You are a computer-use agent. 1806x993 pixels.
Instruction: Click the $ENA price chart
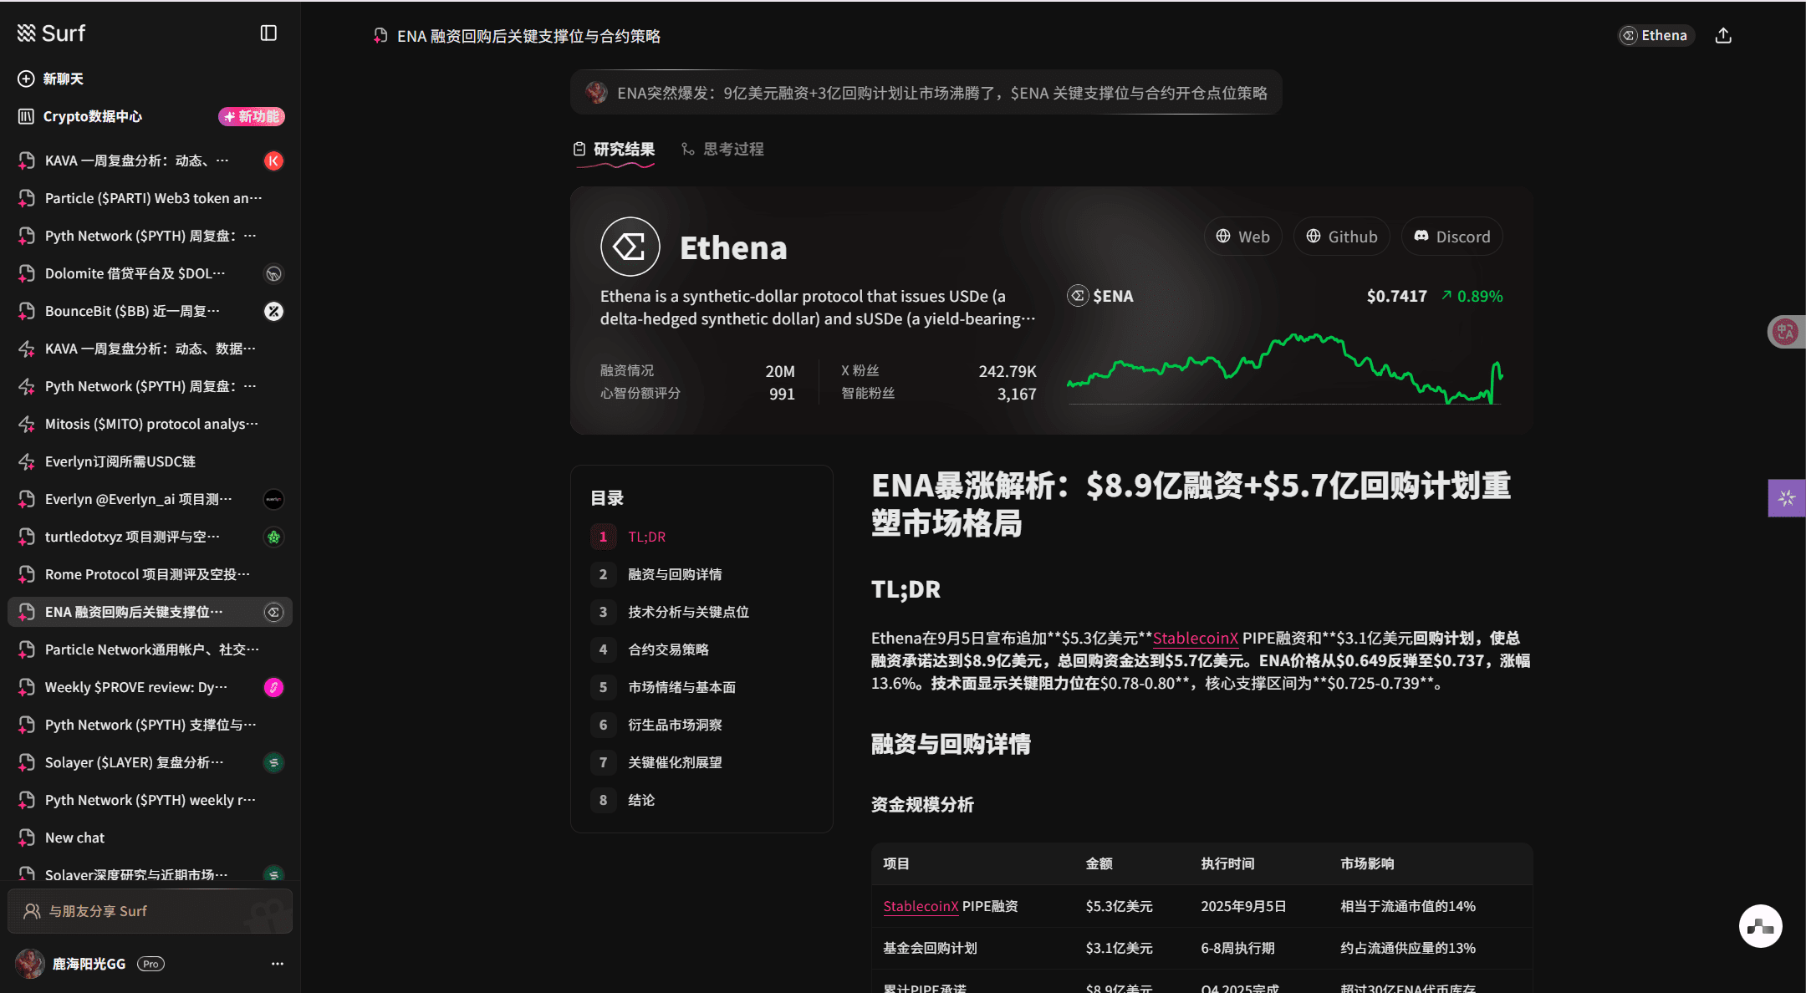click(1284, 368)
